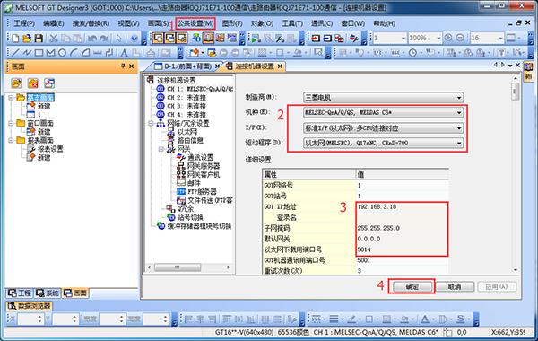
Task: Click the Help question mark icon
Action: pos(134,38)
